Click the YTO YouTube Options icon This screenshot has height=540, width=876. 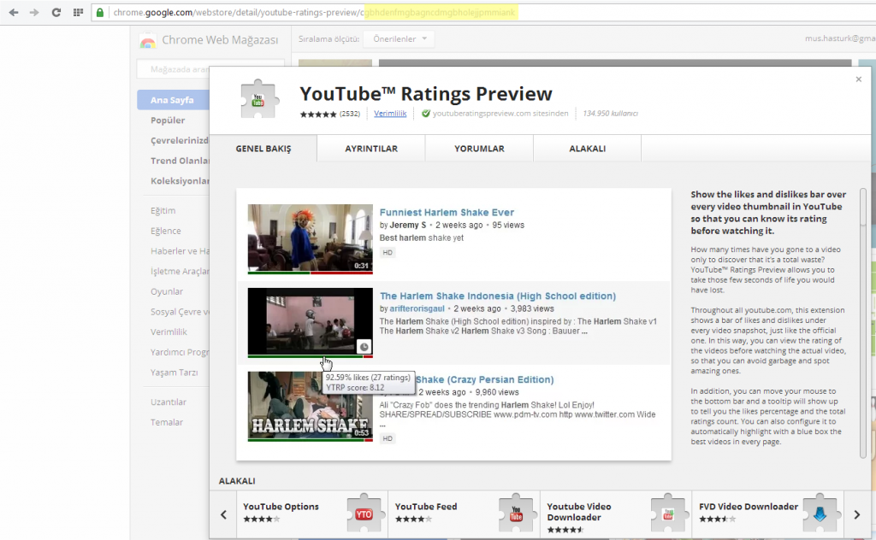pos(364,514)
